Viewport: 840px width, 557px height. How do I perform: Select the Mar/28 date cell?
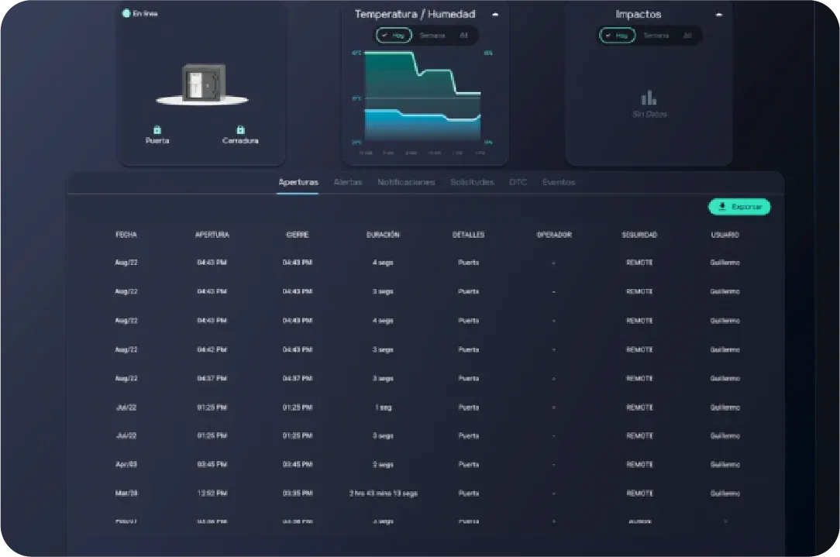[x=126, y=493]
